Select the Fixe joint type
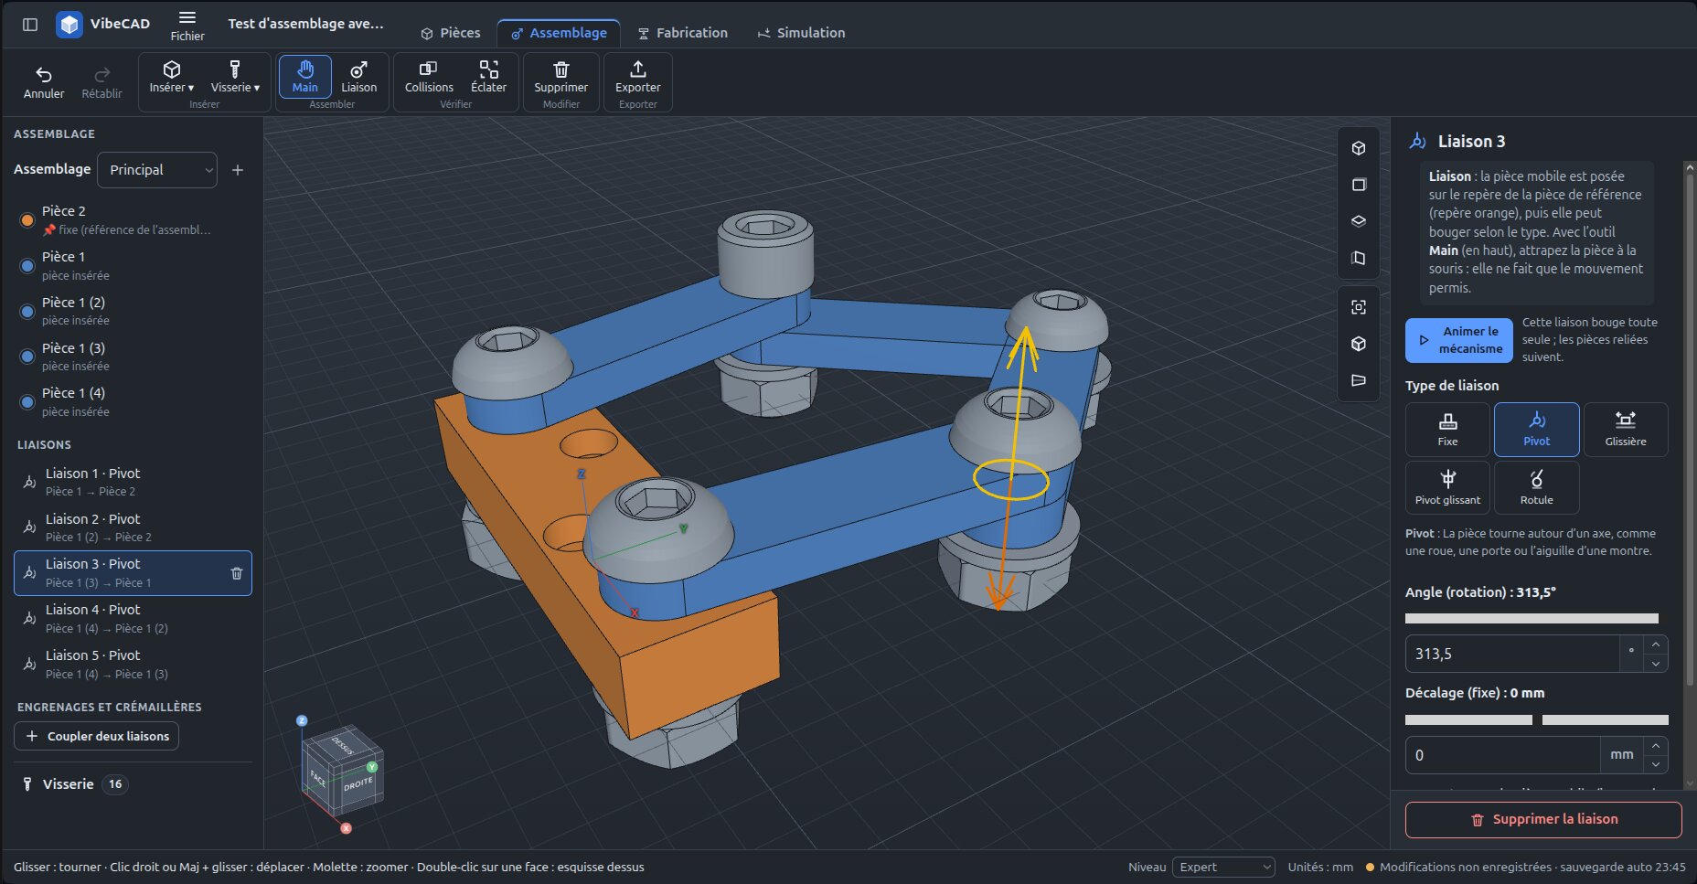Image resolution: width=1697 pixels, height=884 pixels. pyautogui.click(x=1447, y=430)
